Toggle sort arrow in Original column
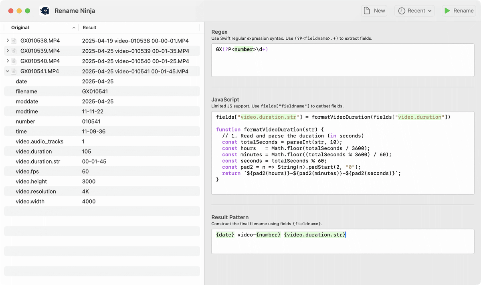Image resolution: width=481 pixels, height=285 pixels. [x=74, y=28]
